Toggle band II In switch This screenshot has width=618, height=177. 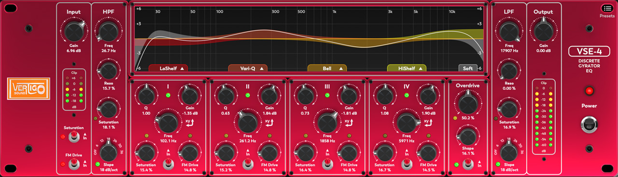coord(248,164)
